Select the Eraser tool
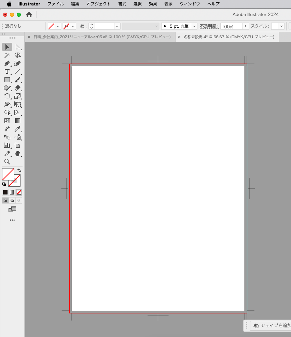 click(x=18, y=88)
